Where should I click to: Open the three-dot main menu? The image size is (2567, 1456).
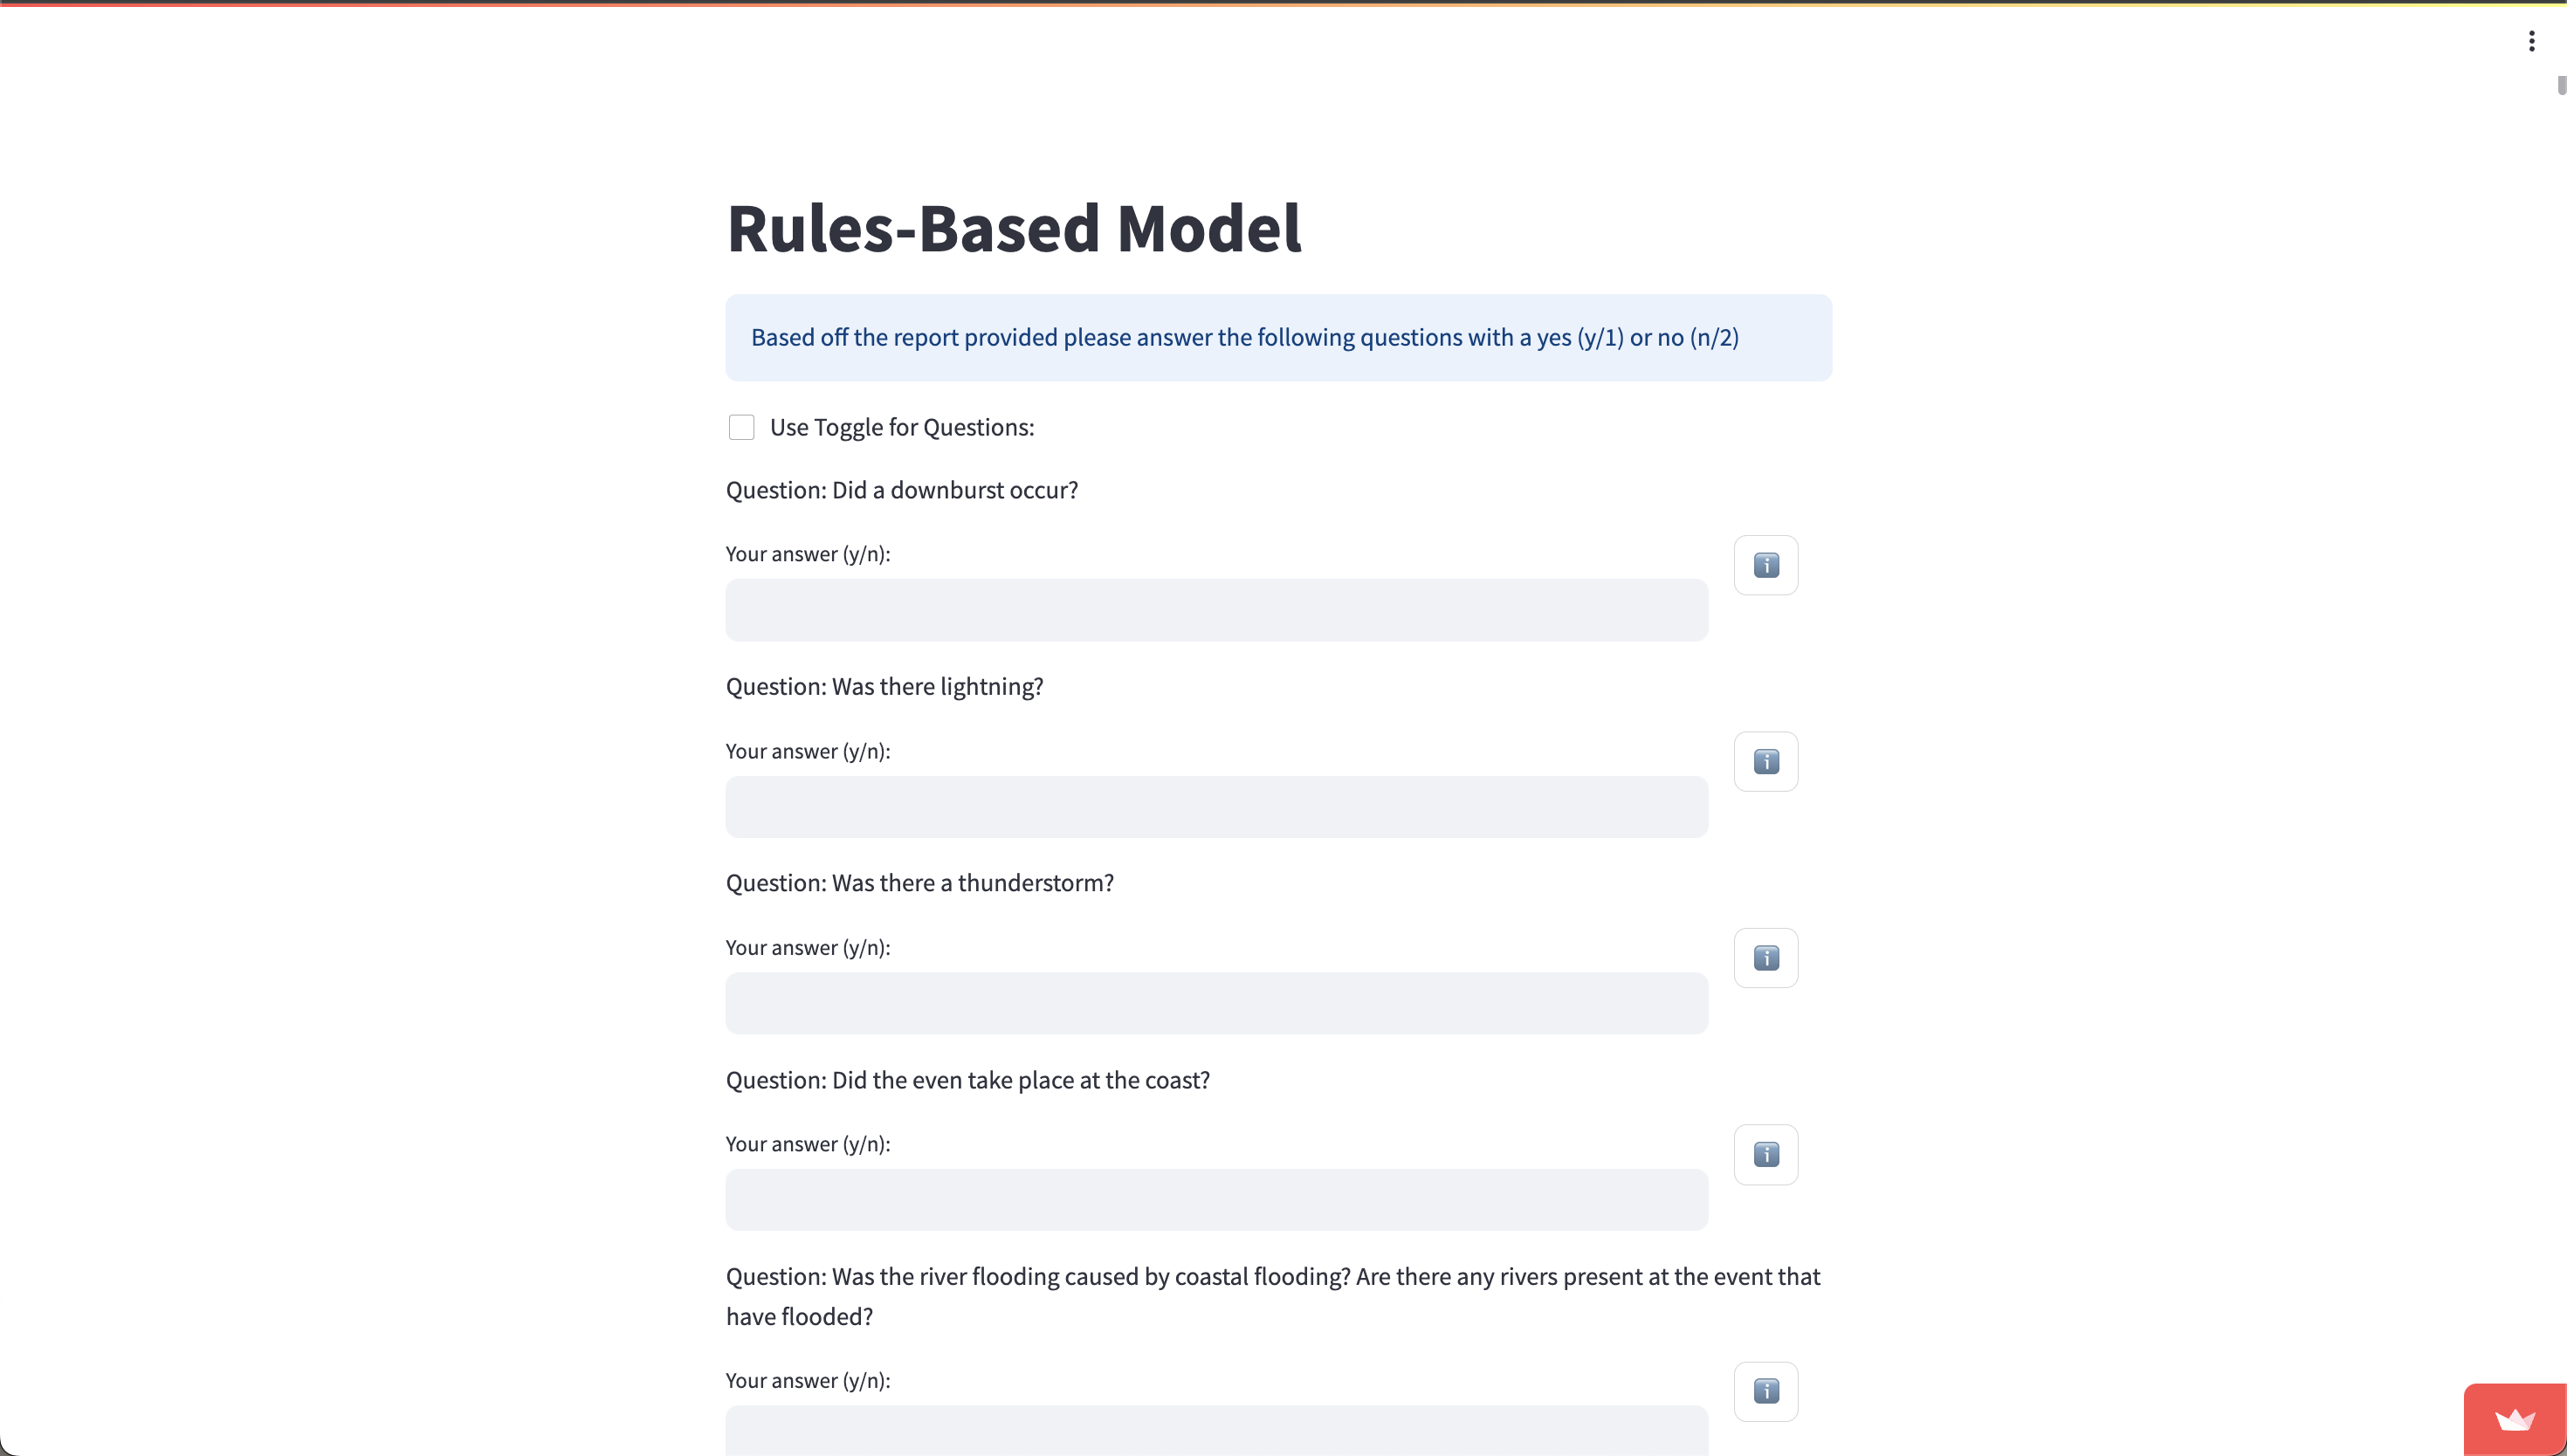coord(2531,41)
